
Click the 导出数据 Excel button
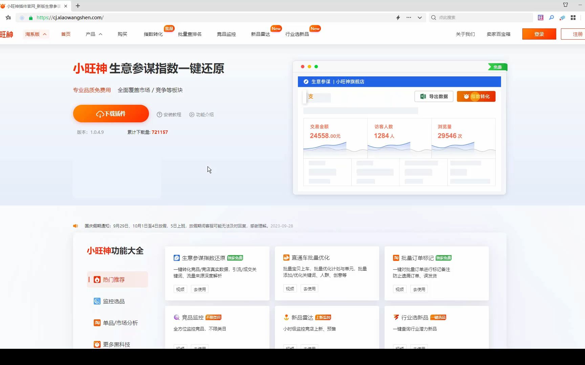(x=434, y=96)
